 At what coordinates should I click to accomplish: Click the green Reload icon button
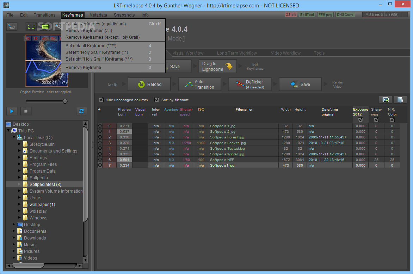(149, 84)
